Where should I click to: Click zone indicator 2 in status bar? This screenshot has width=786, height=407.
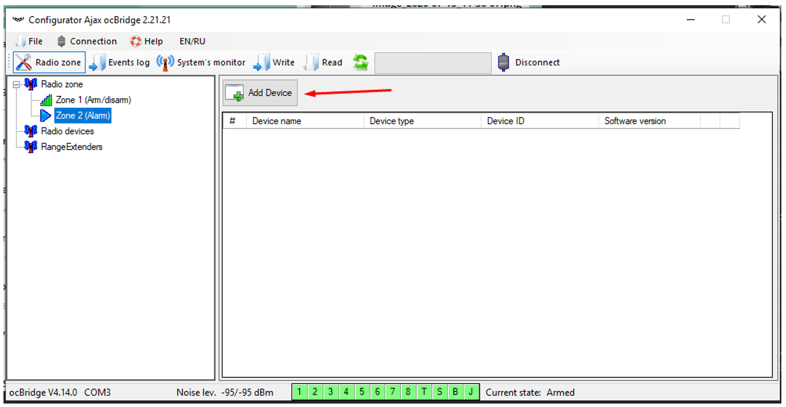click(x=315, y=392)
